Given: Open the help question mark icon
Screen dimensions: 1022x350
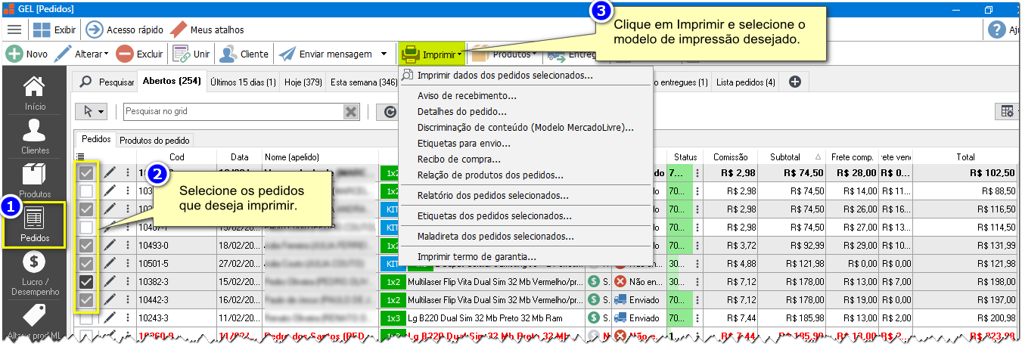Looking at the screenshot, I should tap(997, 29).
